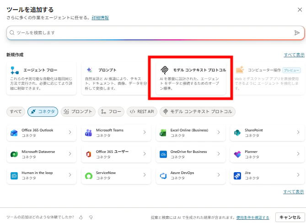Click the Planner connector icon
Viewport: 306px width, 223px height.
[237, 154]
